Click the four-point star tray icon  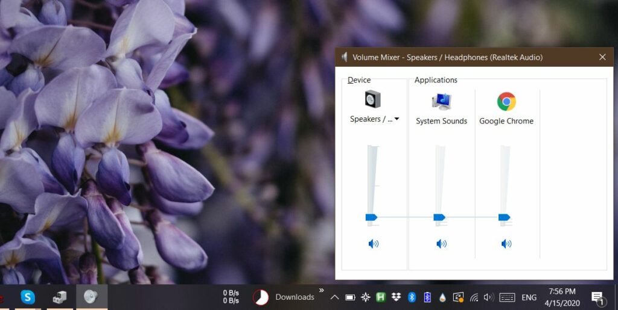point(365,297)
